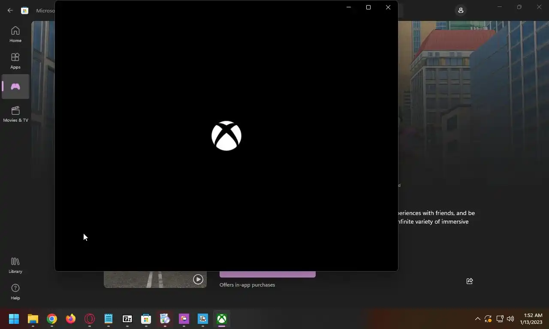Click the sync update tray icon
The width and height of the screenshot is (549, 329).
(488, 319)
